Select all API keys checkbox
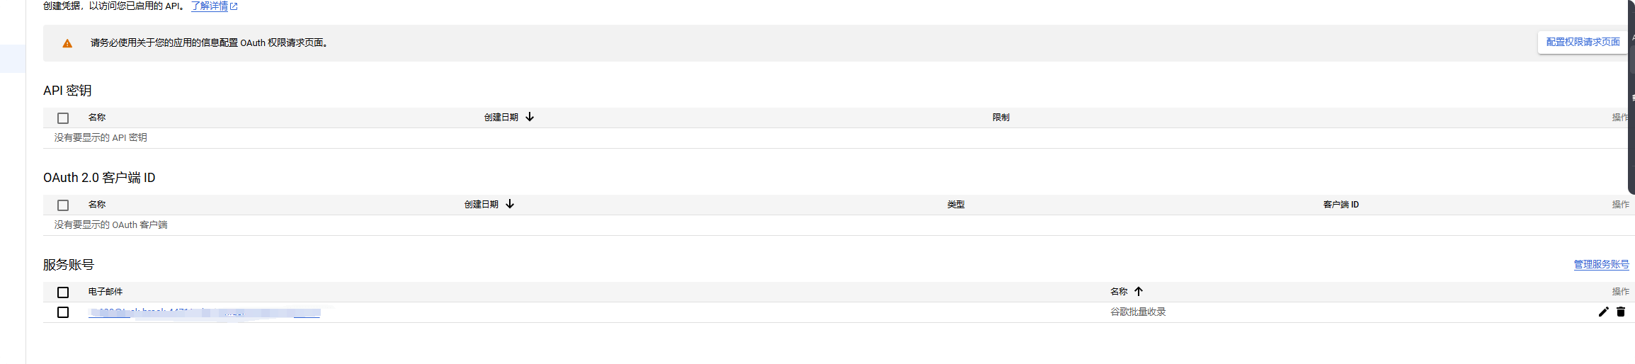1635x364 pixels. pos(63,118)
